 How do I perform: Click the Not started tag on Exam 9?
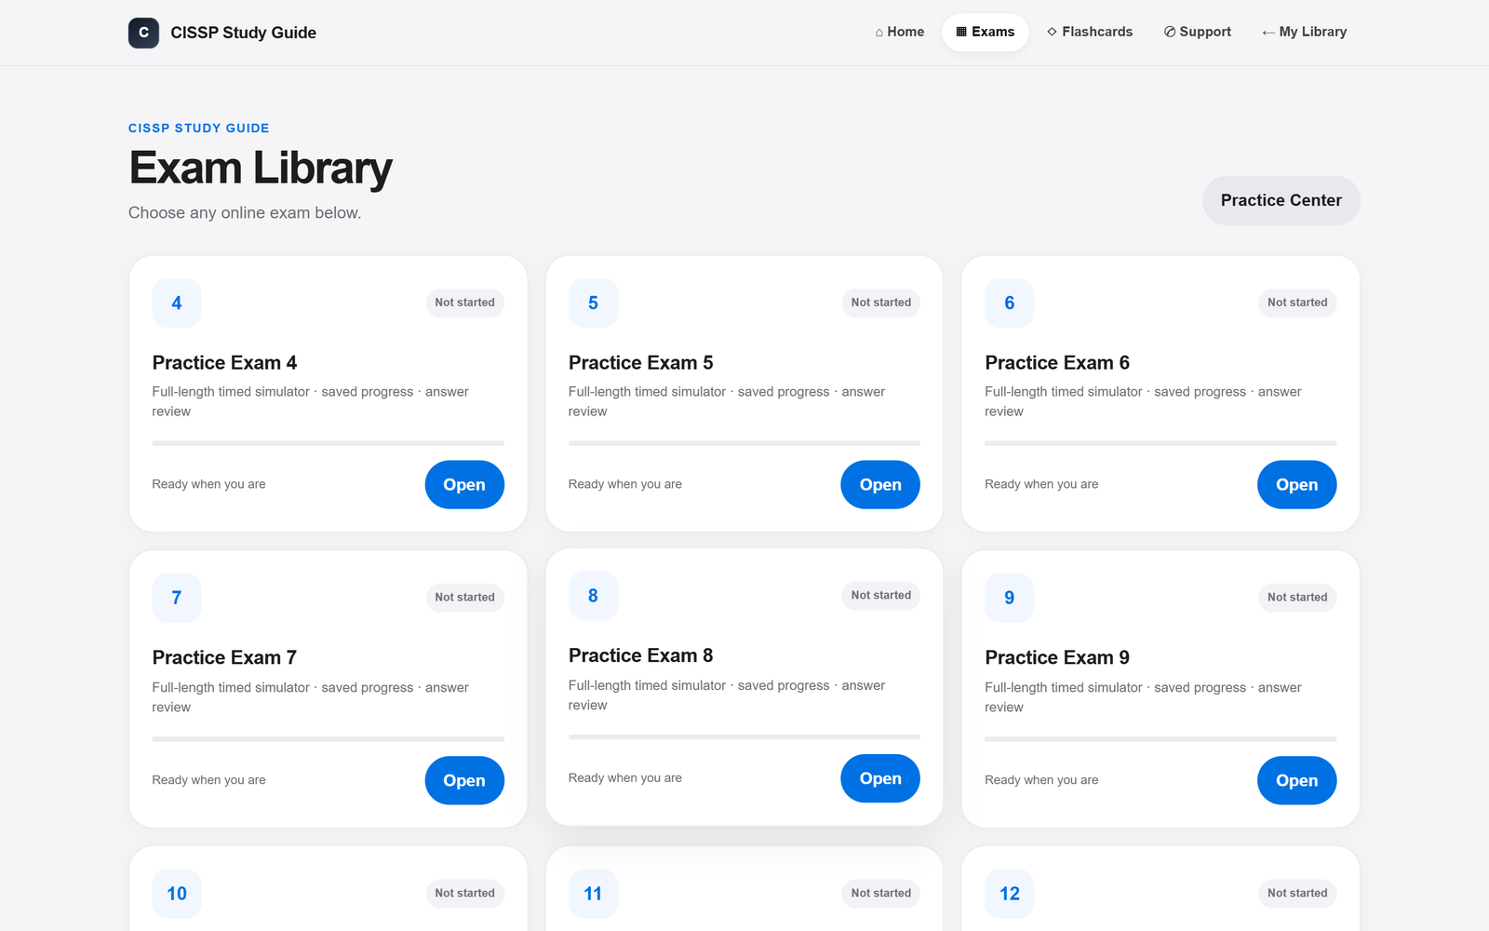pyautogui.click(x=1297, y=598)
